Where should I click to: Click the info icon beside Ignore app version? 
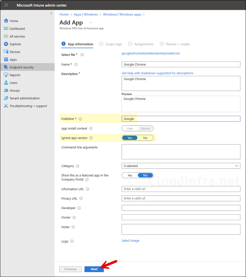[x=91, y=138]
